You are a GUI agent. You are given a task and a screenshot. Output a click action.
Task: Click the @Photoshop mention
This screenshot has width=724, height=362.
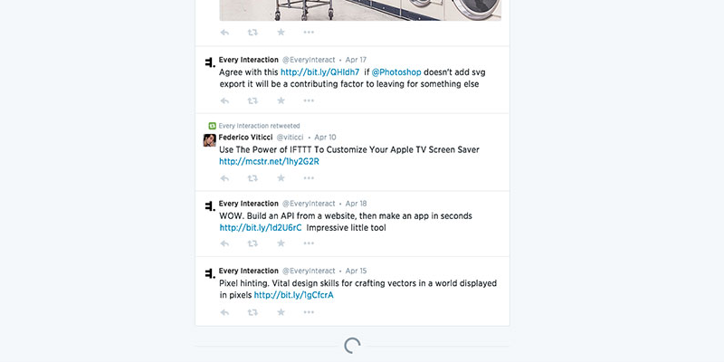tap(399, 72)
